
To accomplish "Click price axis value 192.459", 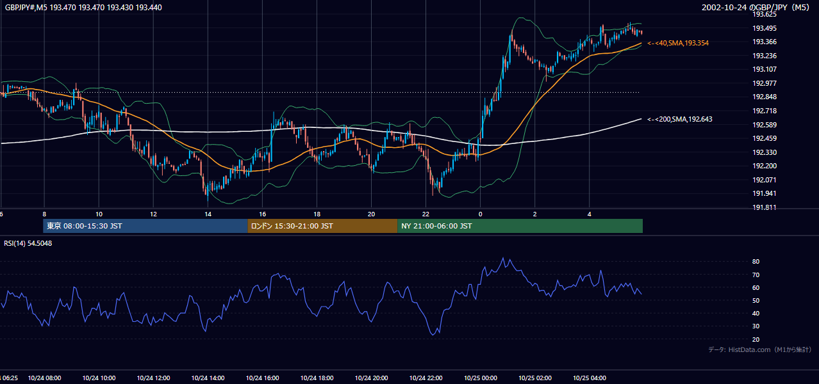I will (x=764, y=138).
